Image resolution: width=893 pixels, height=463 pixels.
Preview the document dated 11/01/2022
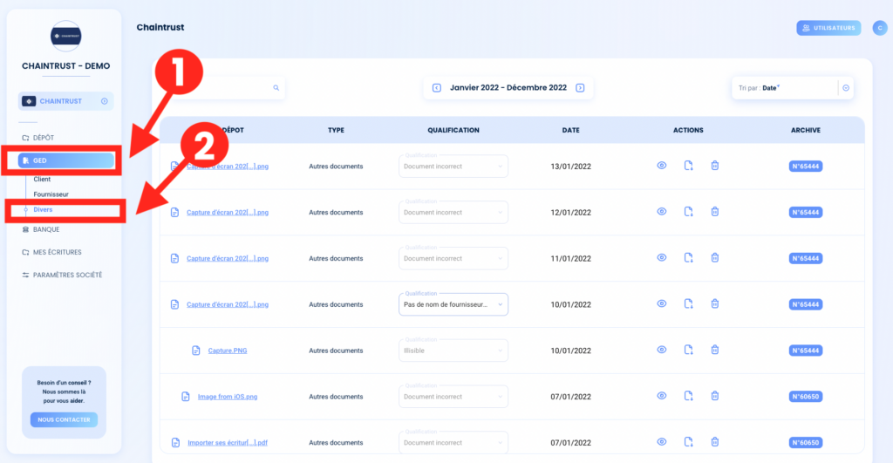(x=661, y=258)
